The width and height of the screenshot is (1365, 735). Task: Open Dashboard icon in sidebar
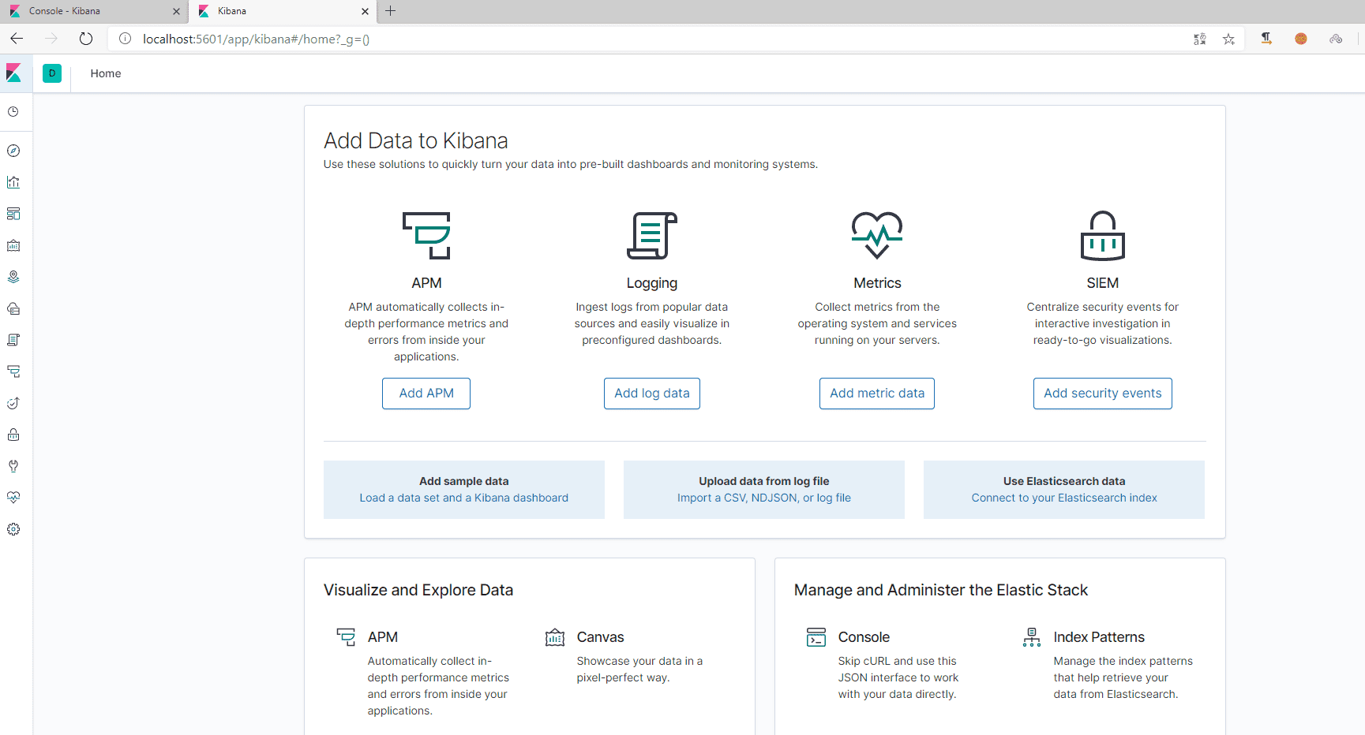click(13, 214)
